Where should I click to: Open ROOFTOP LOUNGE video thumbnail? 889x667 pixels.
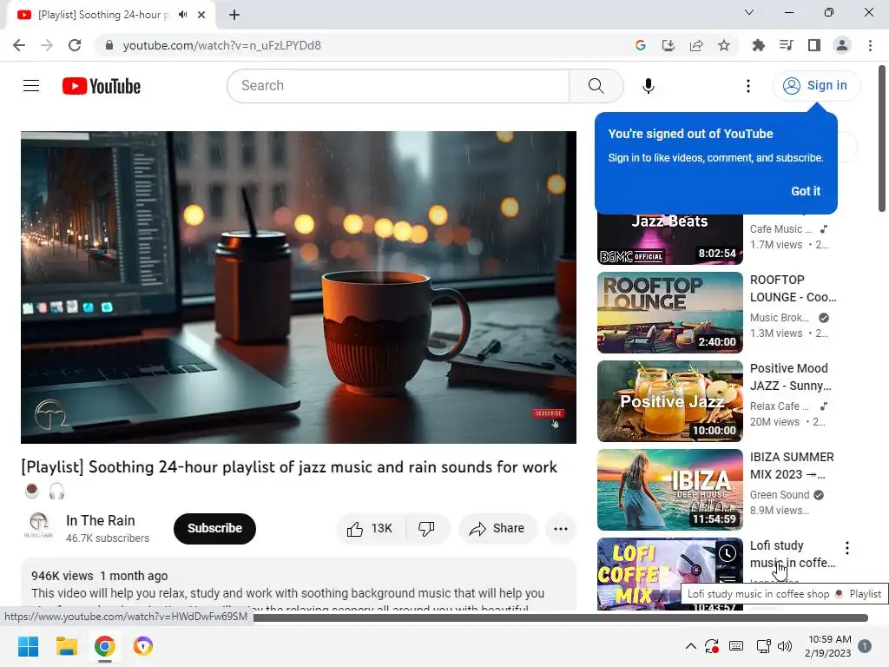point(669,313)
